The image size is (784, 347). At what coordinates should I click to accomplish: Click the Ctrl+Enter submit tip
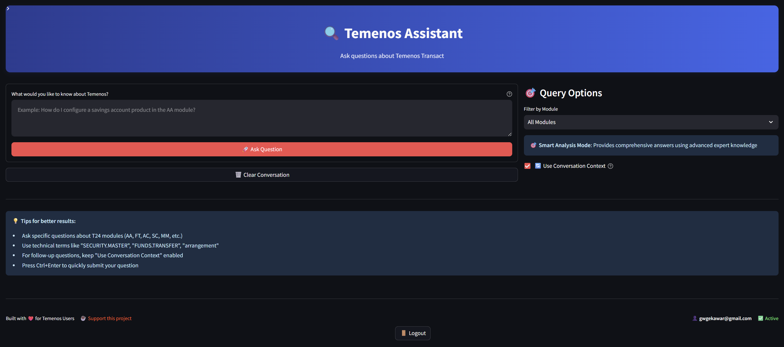pyautogui.click(x=80, y=266)
